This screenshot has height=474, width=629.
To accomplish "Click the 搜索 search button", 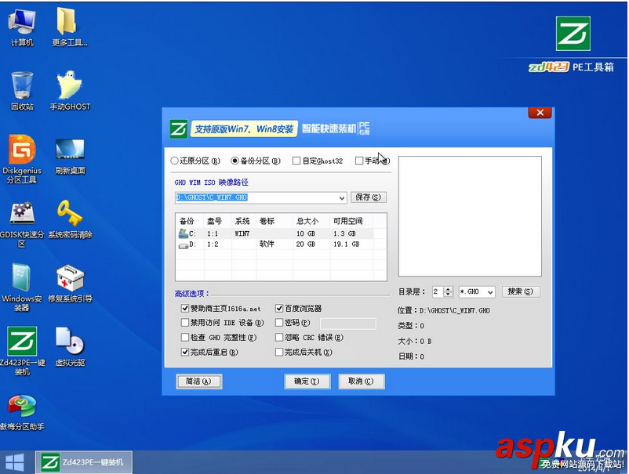I will [x=521, y=291].
